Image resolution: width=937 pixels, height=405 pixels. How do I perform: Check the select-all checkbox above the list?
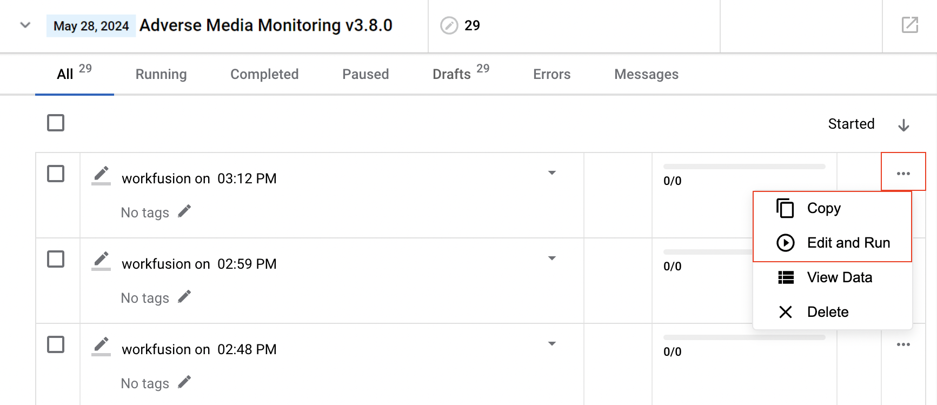tap(56, 123)
